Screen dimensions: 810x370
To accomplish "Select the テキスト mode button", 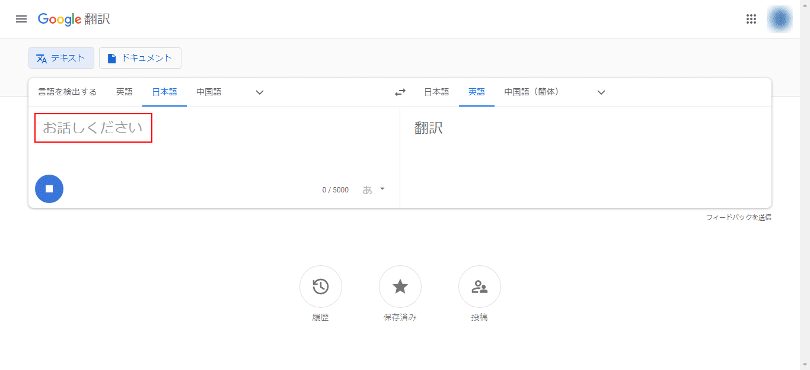I will (61, 58).
